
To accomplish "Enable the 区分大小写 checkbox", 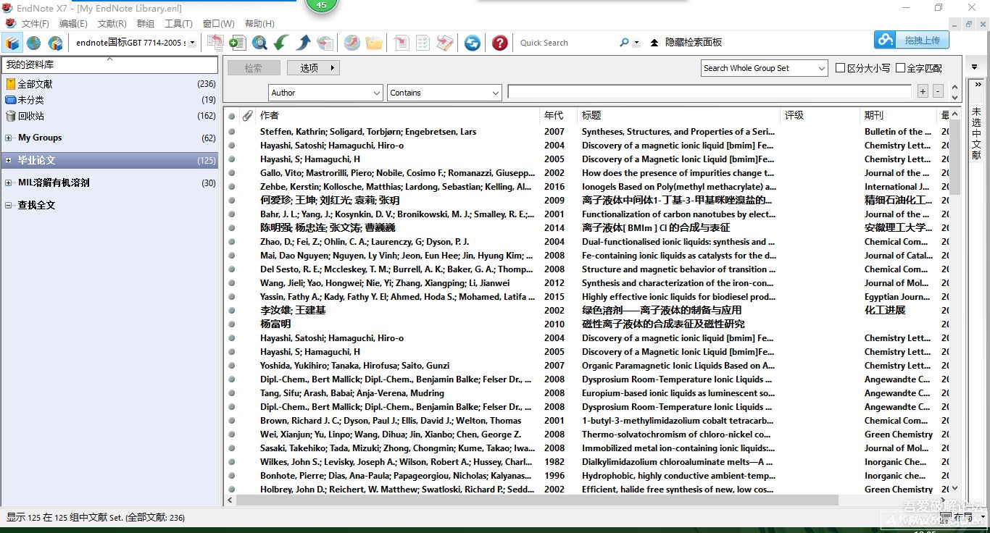I will (840, 68).
